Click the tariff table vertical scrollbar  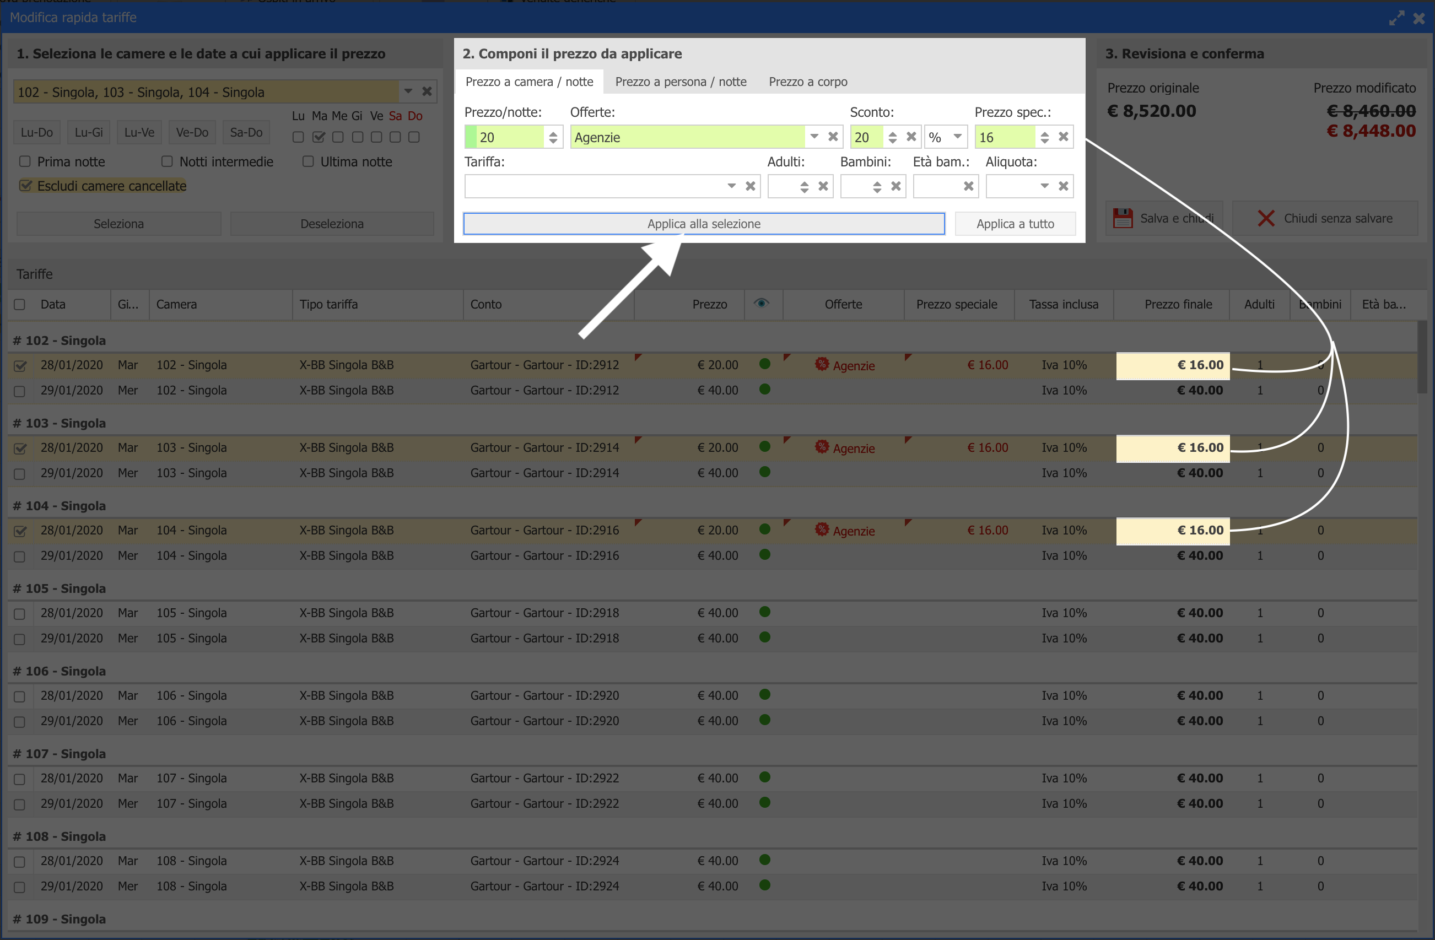pyautogui.click(x=1422, y=356)
